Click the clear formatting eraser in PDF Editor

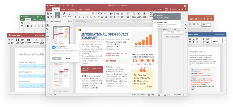pos(106,17)
